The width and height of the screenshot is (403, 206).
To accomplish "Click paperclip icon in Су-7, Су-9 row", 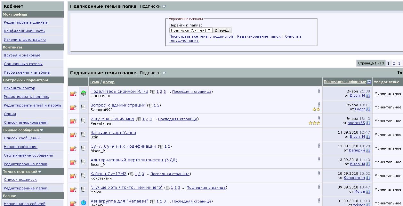I will coord(319,146).
